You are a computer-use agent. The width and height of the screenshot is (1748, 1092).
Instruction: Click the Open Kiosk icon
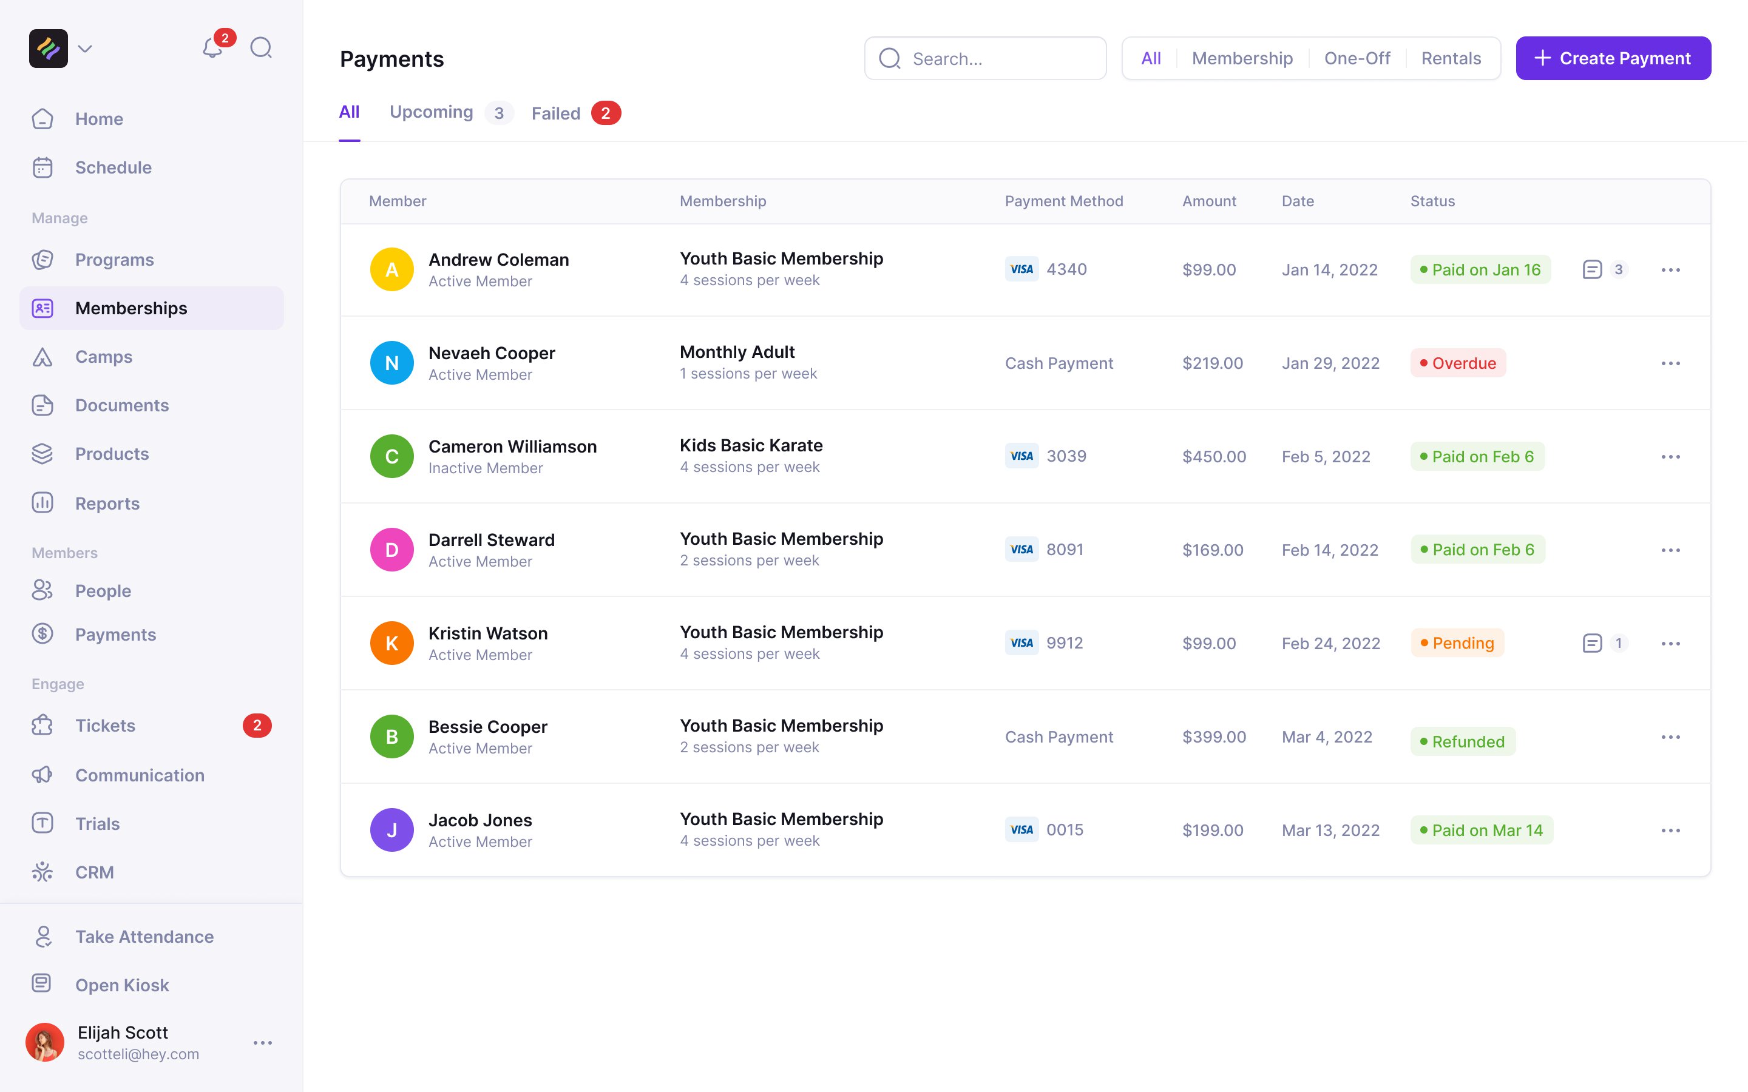click(42, 983)
